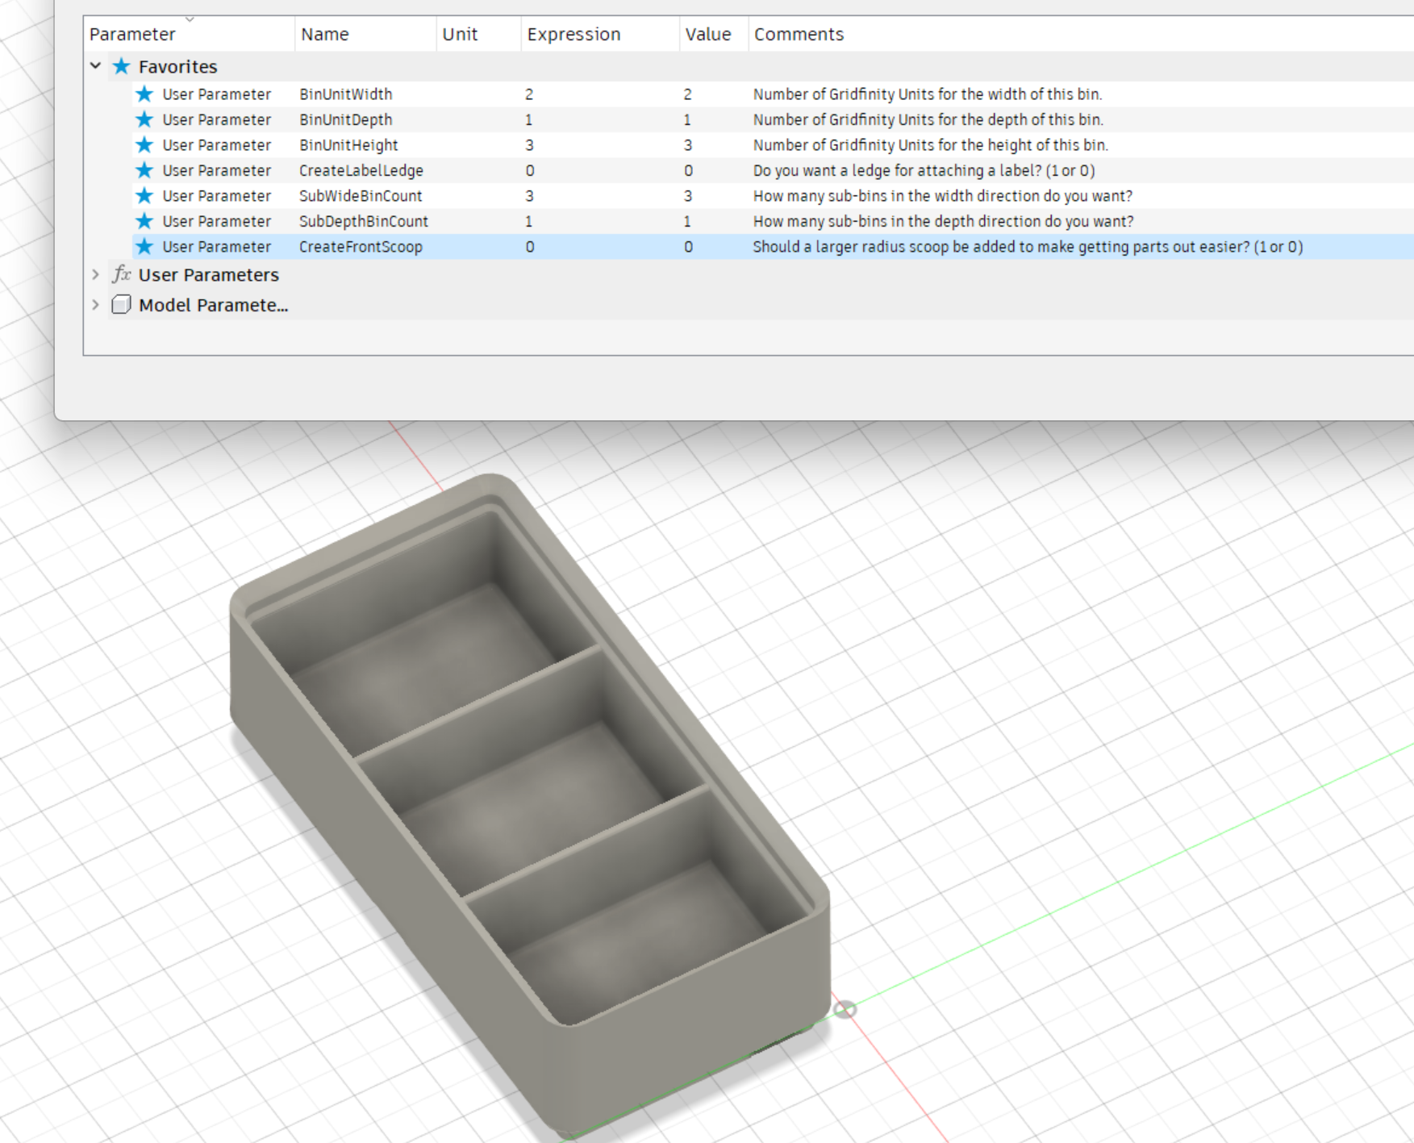Click the fx icon next to User Parameters
This screenshot has width=1414, height=1143.
pyautogui.click(x=121, y=275)
